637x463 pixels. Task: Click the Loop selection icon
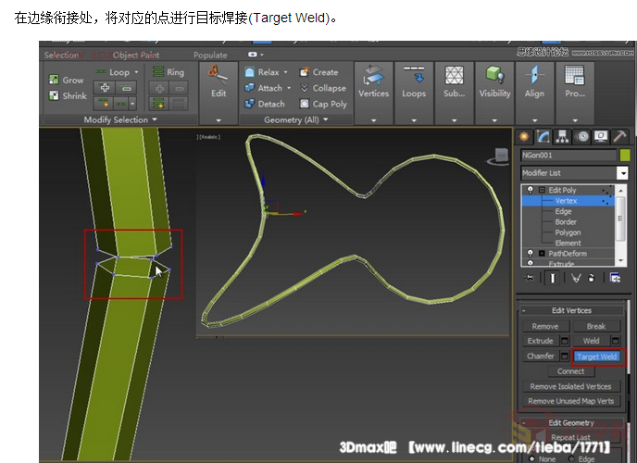101,72
